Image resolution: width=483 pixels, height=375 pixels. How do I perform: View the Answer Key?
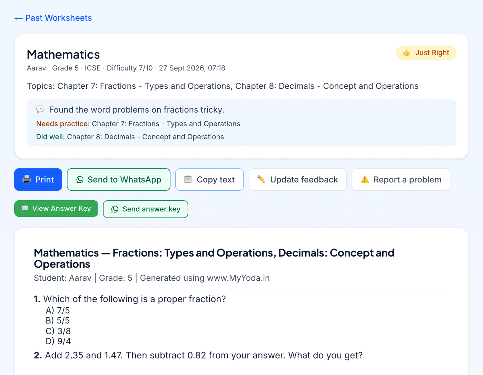(x=56, y=209)
